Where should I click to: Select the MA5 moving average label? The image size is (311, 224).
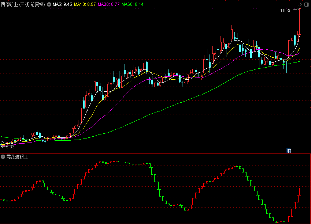point(62,4)
